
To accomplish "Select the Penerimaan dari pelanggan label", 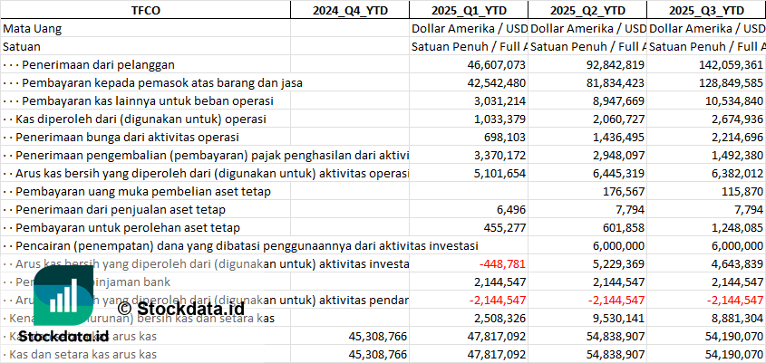I will (x=89, y=64).
